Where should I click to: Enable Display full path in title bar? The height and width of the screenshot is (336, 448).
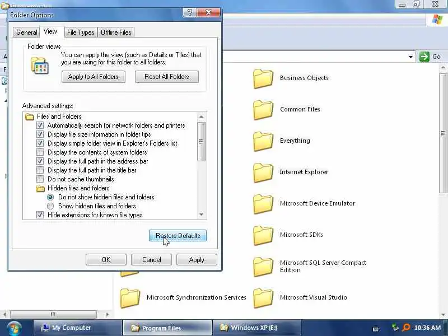(x=40, y=170)
